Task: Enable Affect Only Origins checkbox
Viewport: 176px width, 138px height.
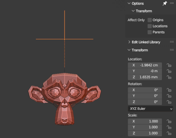Action: (x=150, y=20)
